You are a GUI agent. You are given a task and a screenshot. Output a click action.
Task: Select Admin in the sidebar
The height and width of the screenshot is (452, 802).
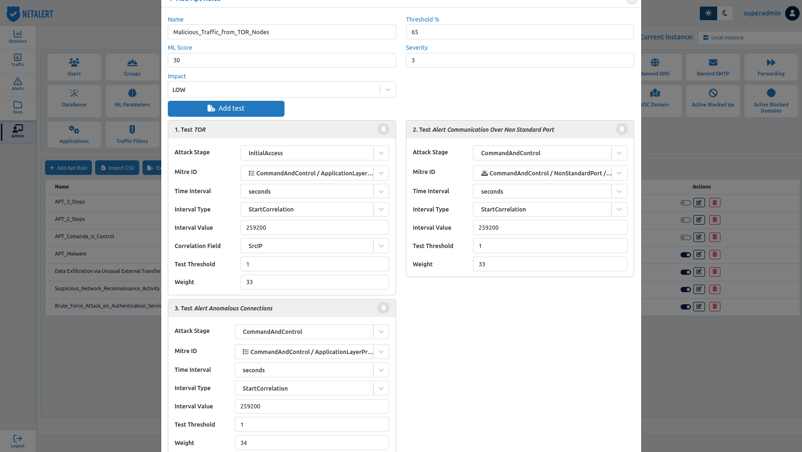pos(18,131)
